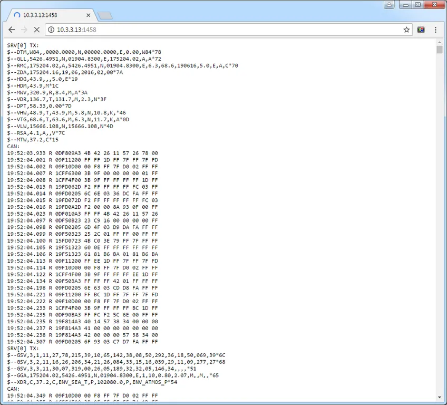
Task: Click the $--DTM,W84 sentence line
Action: pyautogui.click(x=84, y=52)
